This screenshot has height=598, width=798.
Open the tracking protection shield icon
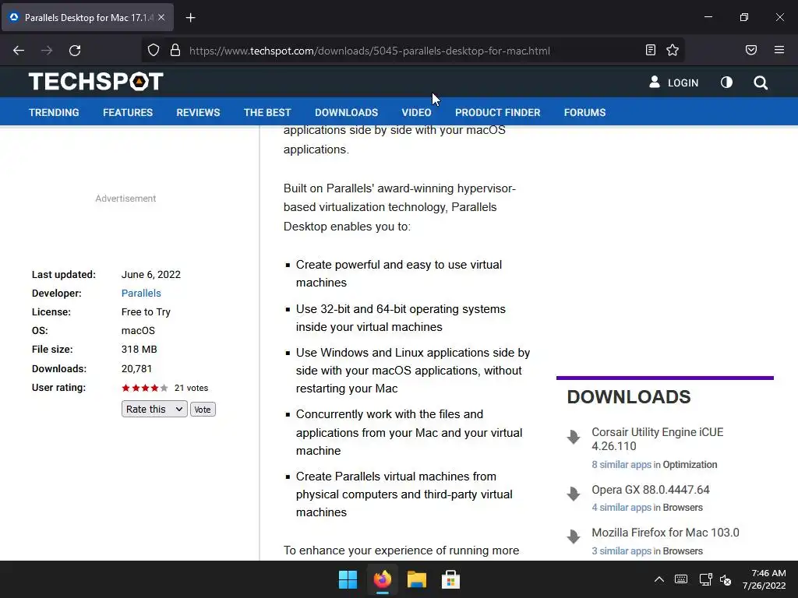click(154, 51)
